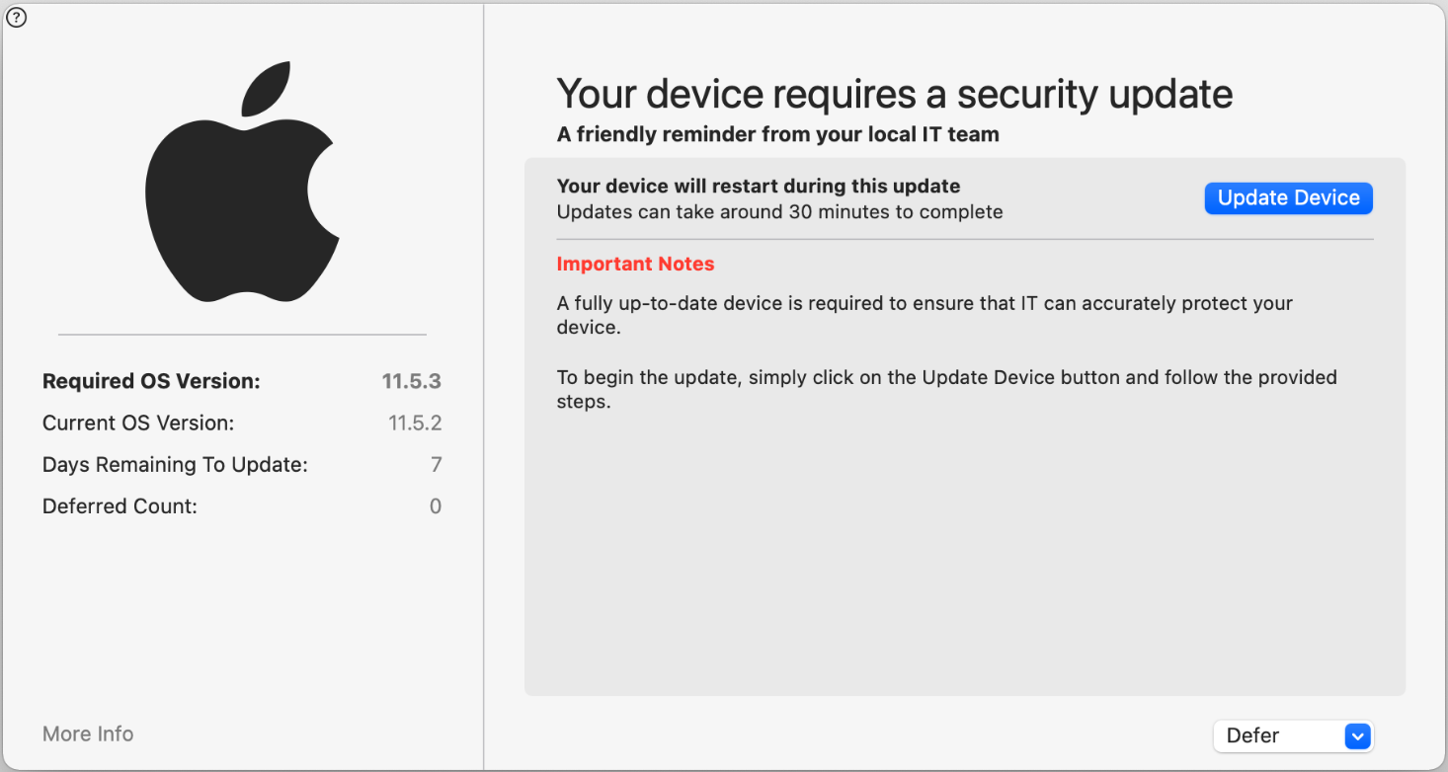Click the Update Device button

1288,197
